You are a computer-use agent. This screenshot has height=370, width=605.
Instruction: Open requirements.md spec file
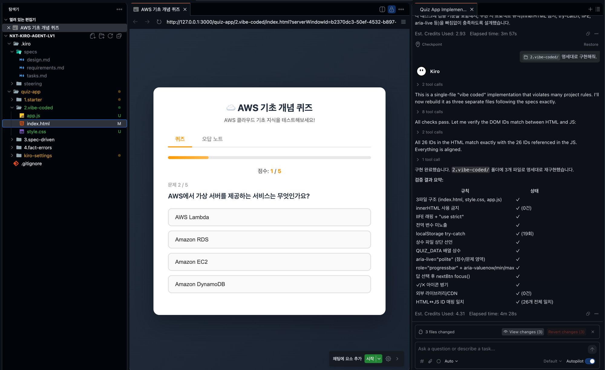(45, 68)
